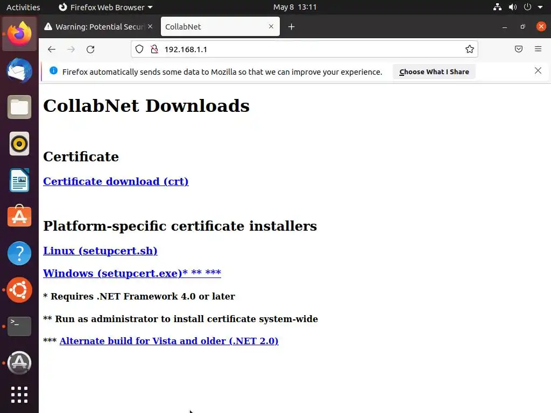Open Ubuntu Software store

click(x=19, y=216)
